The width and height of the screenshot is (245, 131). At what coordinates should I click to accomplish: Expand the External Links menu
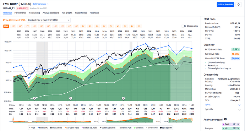40,4
